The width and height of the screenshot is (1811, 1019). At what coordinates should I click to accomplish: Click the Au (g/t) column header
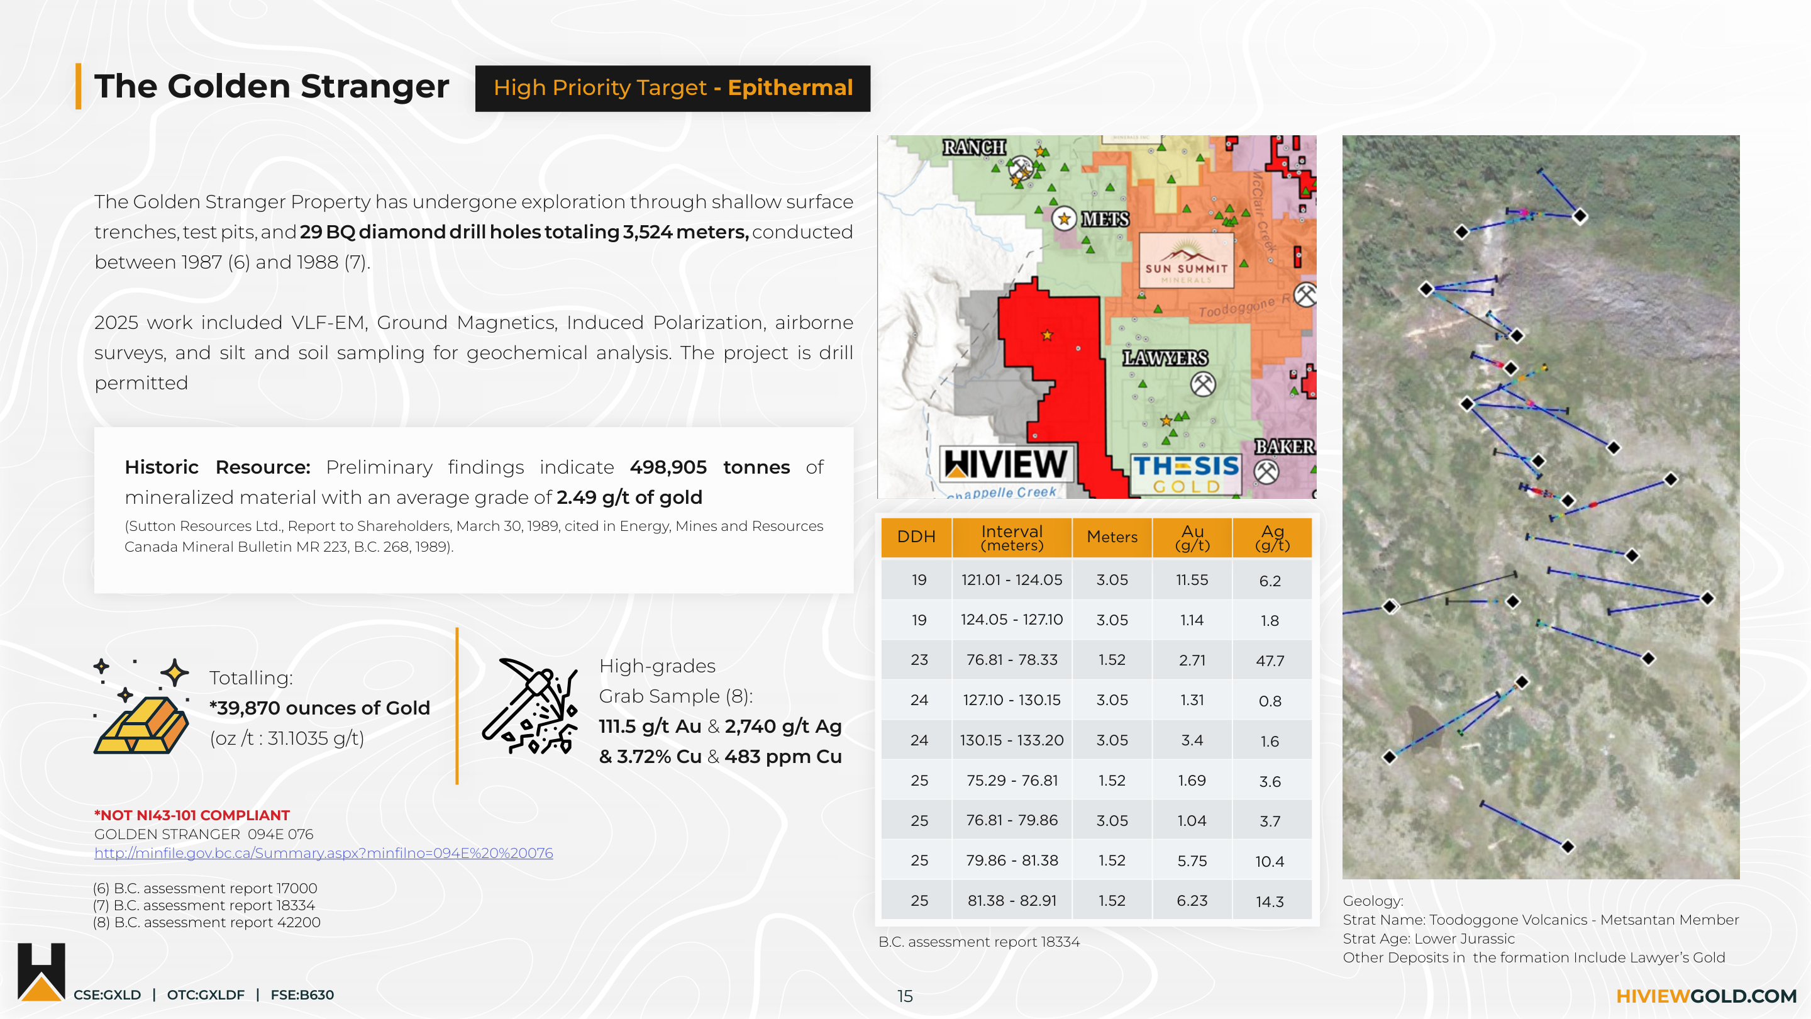tap(1192, 537)
